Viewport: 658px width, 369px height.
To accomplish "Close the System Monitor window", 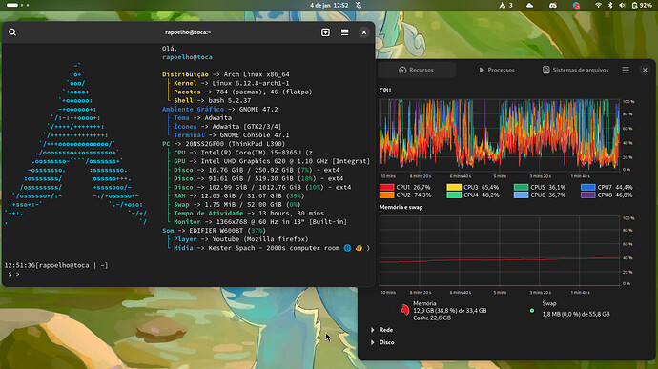I will [645, 70].
